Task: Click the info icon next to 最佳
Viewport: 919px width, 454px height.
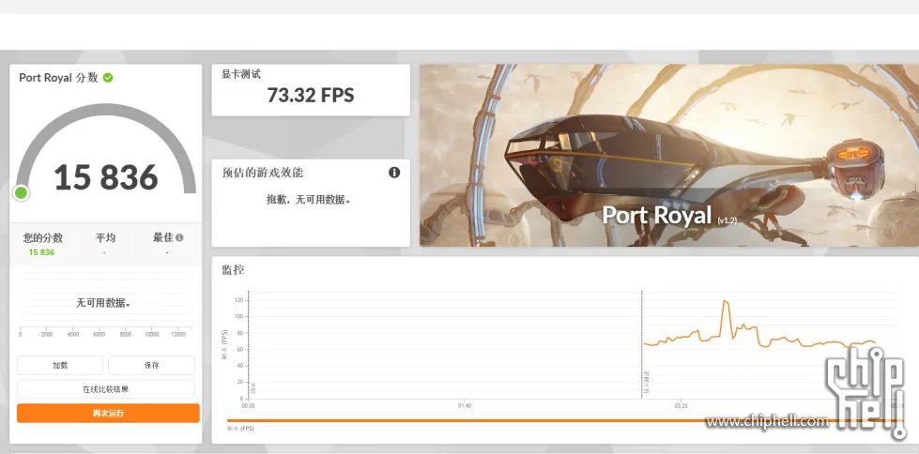Action: 179,237
